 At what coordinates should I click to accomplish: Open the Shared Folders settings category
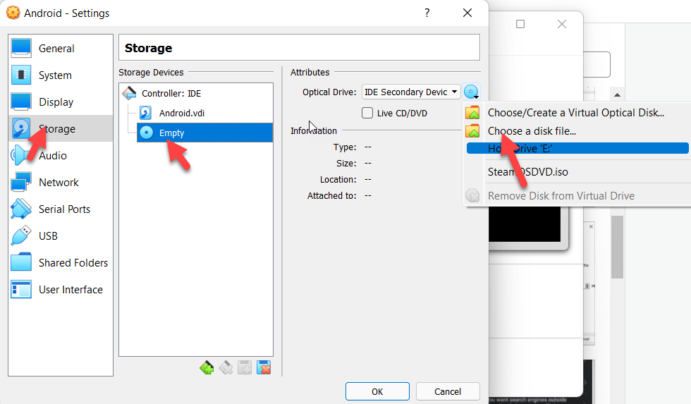73,263
